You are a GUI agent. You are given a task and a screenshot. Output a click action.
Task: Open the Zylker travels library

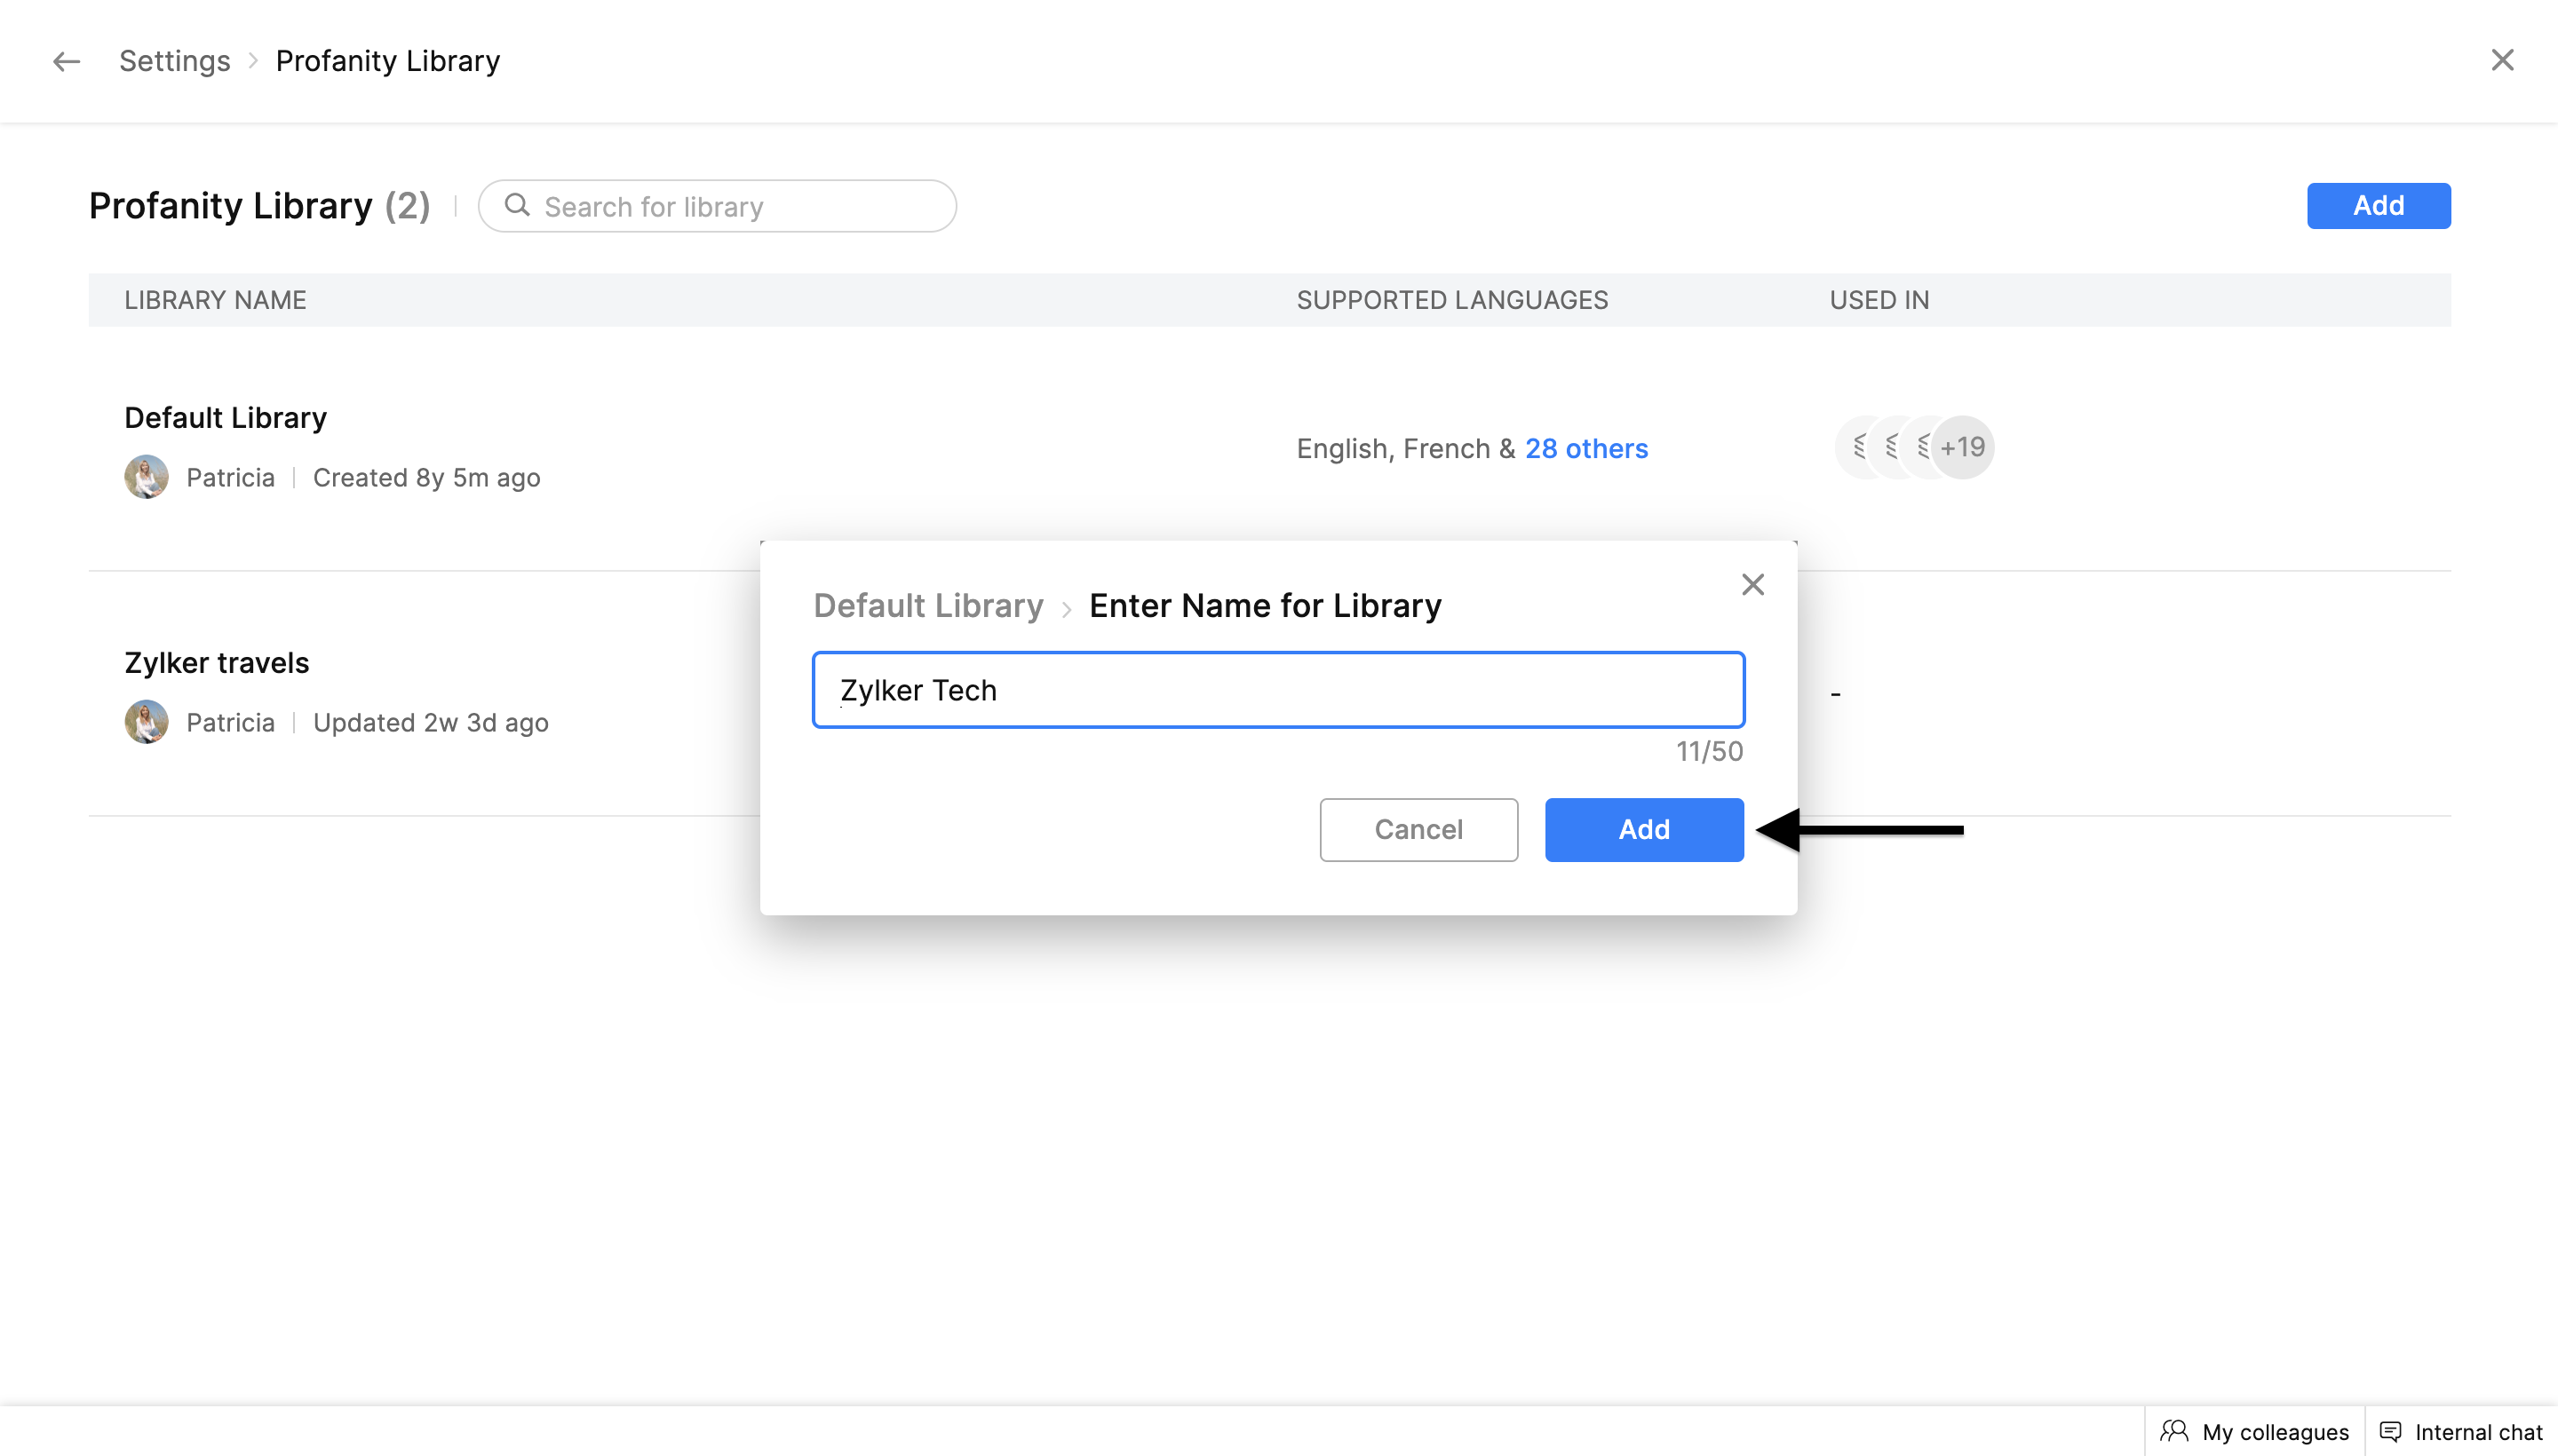coord(216,662)
